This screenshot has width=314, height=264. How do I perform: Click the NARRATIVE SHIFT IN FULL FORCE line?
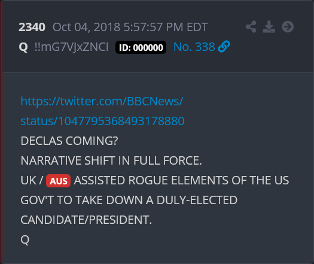[x=111, y=160]
